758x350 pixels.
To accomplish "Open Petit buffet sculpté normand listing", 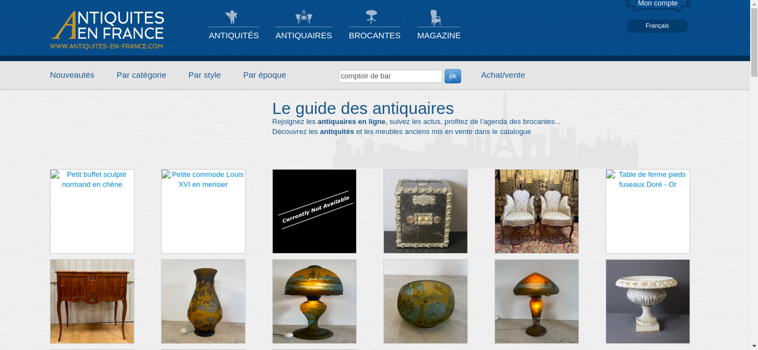I will point(92,211).
